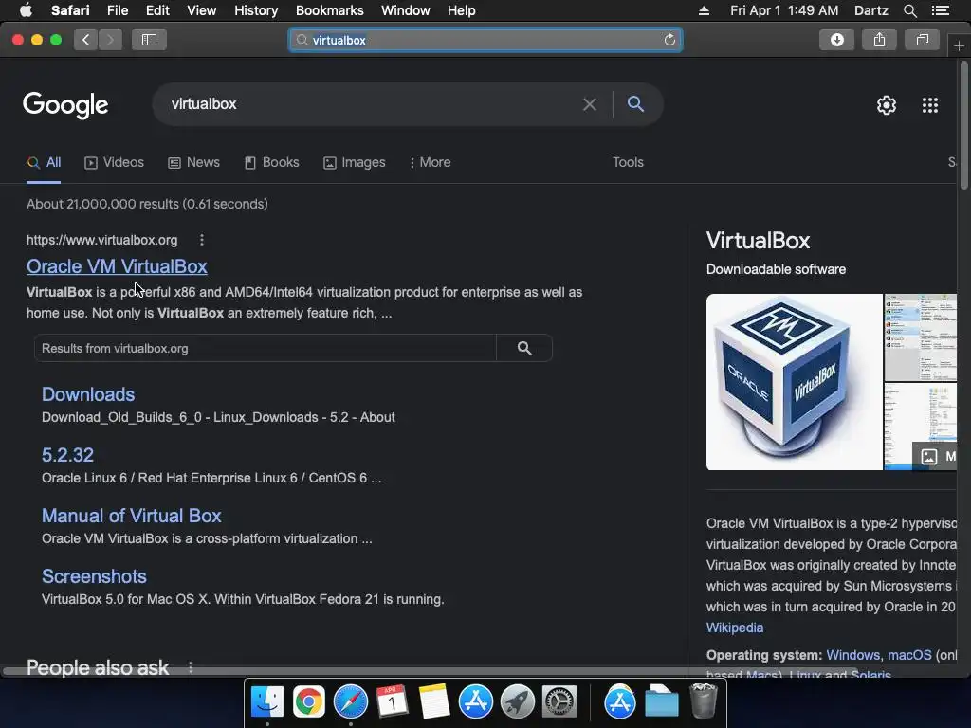
Task: Open a new tab with plus button
Action: tap(960, 46)
